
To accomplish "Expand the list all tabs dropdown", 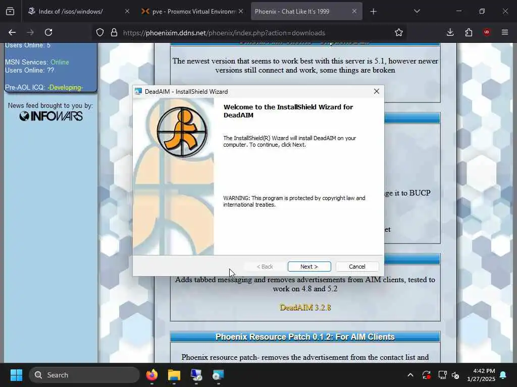I will [x=417, y=12].
